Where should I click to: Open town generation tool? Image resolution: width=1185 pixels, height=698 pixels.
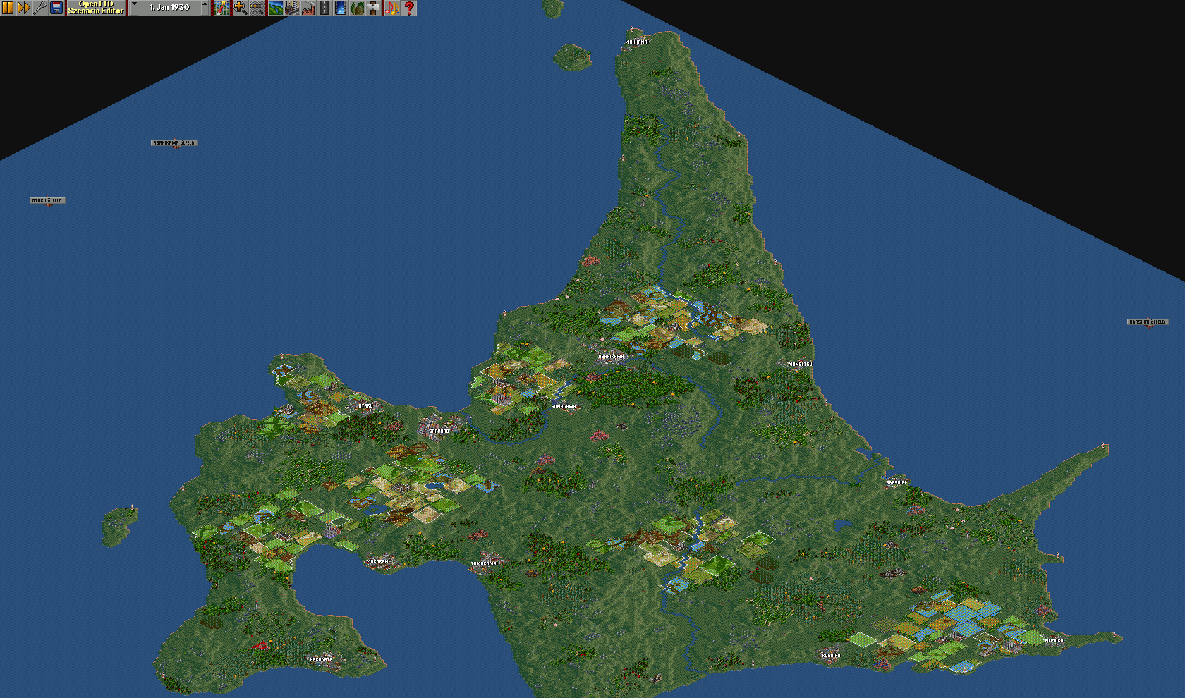coord(291,8)
